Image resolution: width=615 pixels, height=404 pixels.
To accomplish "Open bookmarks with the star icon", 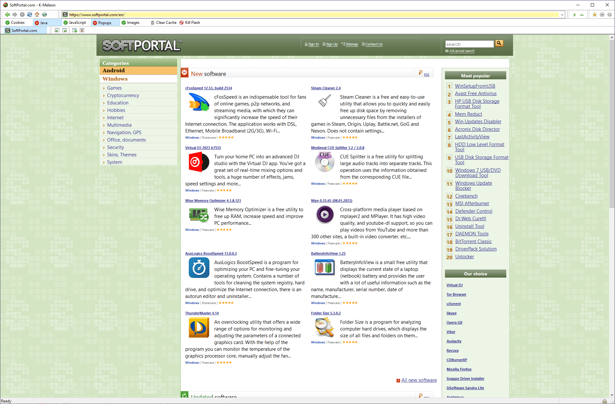I will tap(595, 15).
